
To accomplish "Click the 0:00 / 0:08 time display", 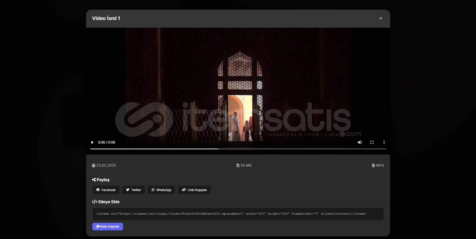I will pyautogui.click(x=107, y=142).
